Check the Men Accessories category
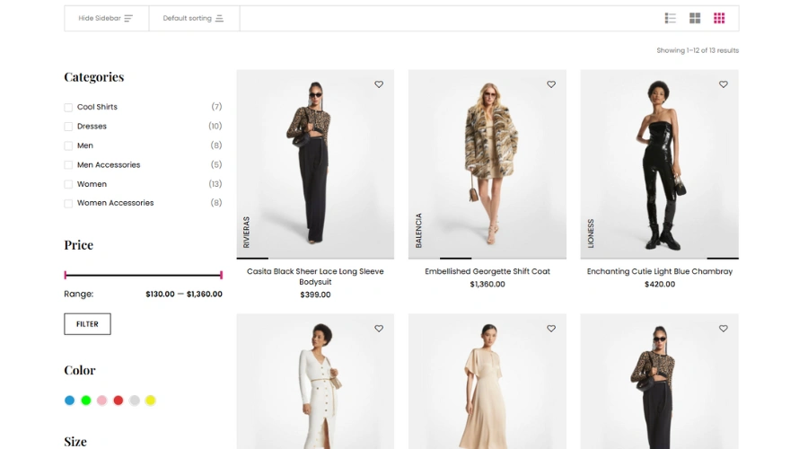Screen dimensions: 808x449 pos(68,165)
